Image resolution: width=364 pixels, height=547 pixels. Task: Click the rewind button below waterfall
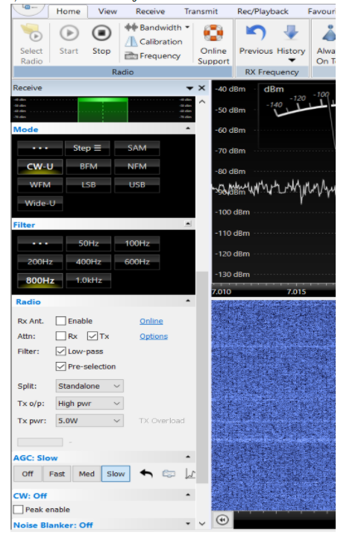coord(222,520)
